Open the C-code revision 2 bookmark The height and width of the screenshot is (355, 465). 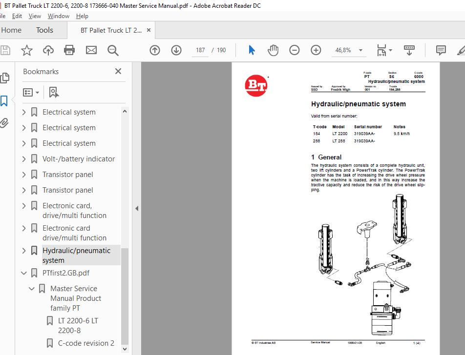point(86,343)
